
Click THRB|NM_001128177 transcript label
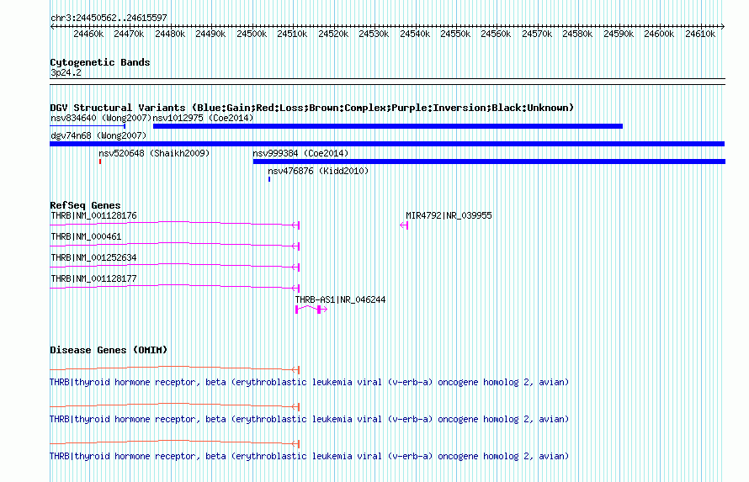point(93,278)
